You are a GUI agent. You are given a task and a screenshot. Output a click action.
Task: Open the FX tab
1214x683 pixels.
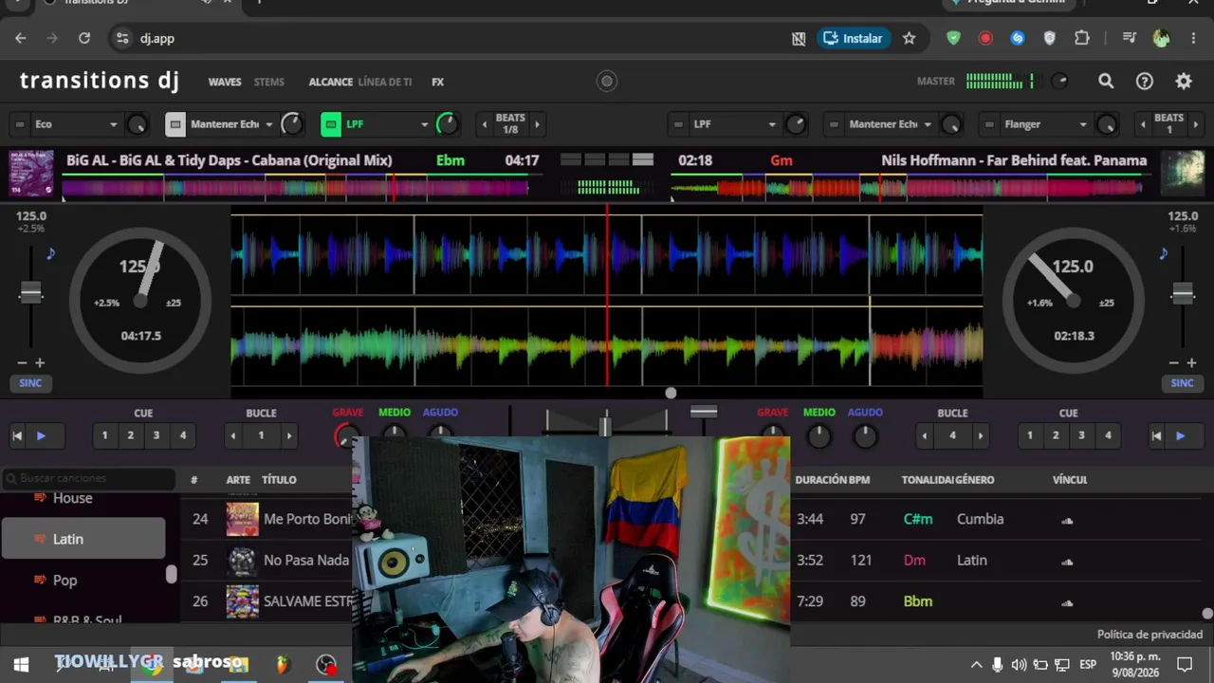(437, 83)
